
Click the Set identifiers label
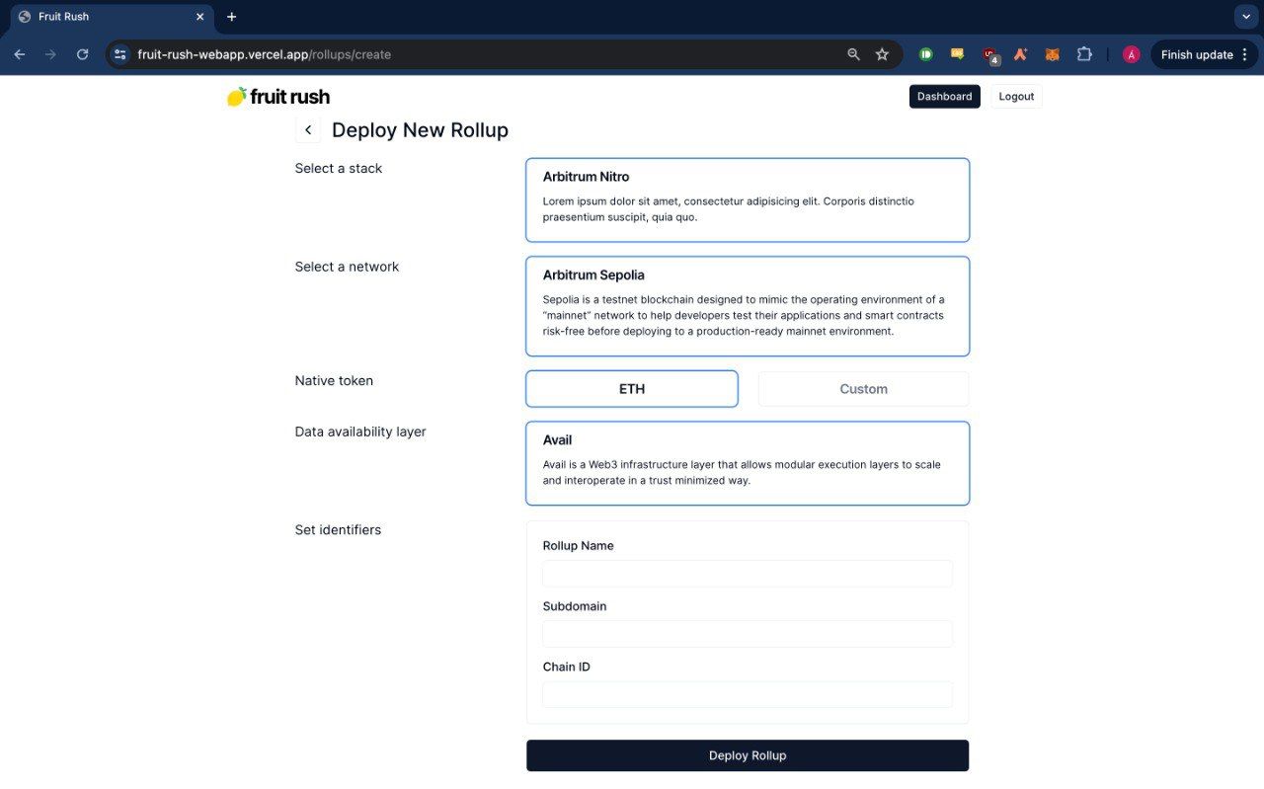point(338,530)
